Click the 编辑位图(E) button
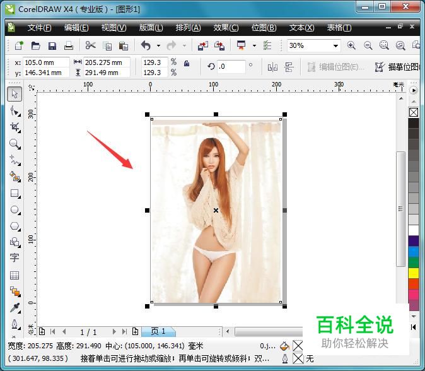This screenshot has width=425, height=371. (336, 67)
